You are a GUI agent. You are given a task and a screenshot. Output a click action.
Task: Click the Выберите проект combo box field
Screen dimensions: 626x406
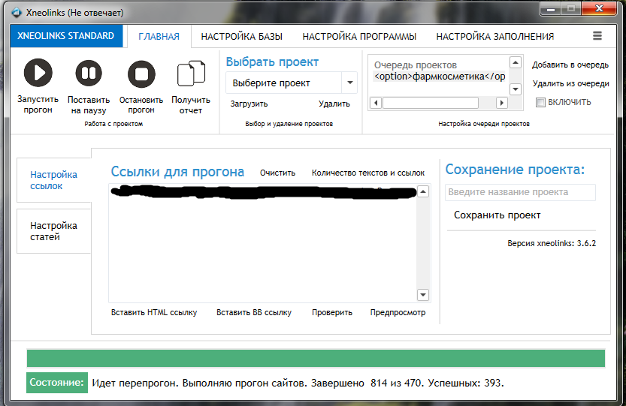292,83
